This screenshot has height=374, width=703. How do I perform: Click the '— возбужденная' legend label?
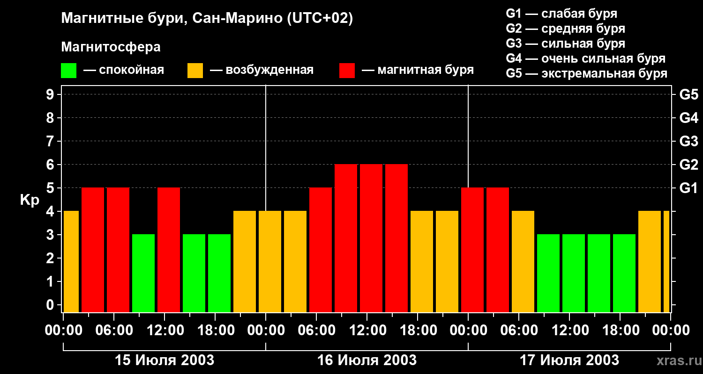coord(262,71)
